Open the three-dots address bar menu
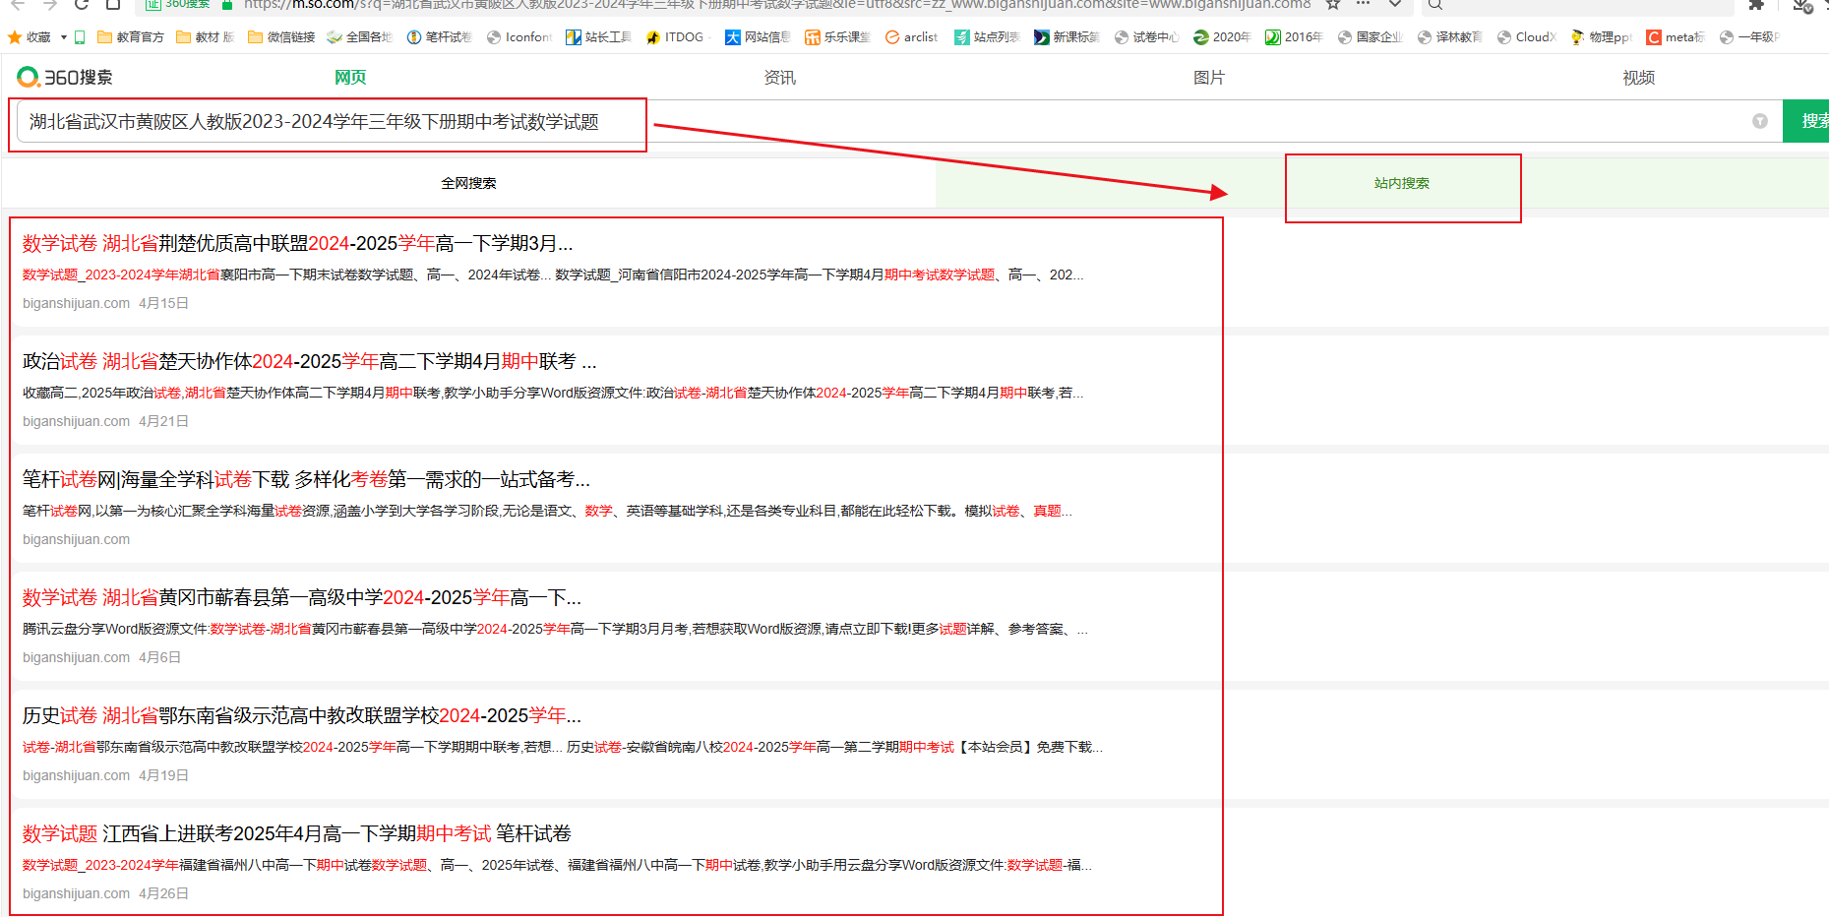Screen dimensions: 1829x917 [1364, 4]
